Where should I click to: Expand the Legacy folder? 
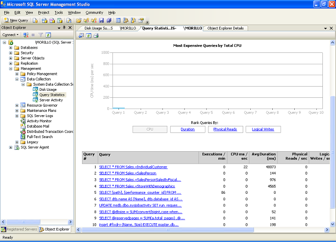click(x=17, y=142)
